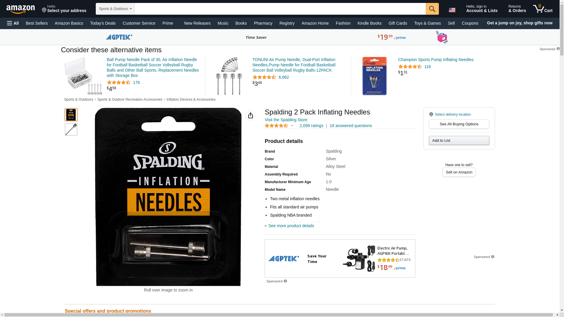The height and width of the screenshot is (317, 564).
Task: Click into the Amazon search field
Action: coord(280,9)
